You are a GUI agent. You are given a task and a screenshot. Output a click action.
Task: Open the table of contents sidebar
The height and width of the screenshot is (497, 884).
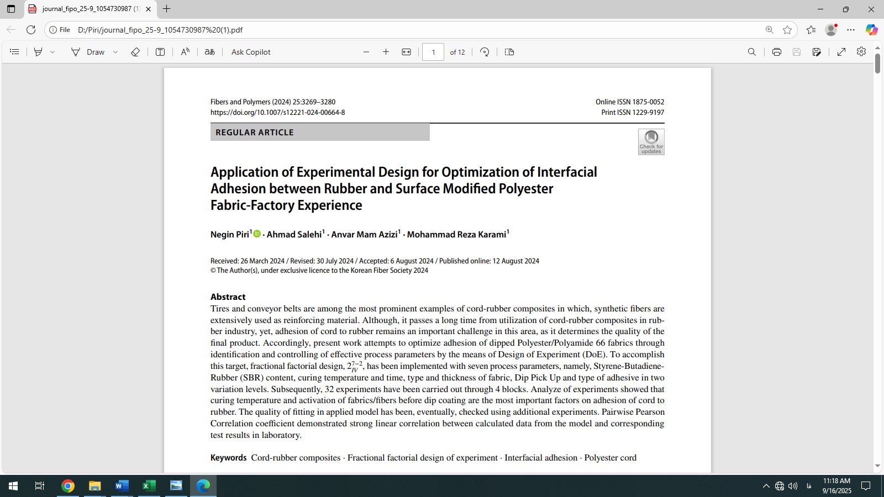pyautogui.click(x=15, y=52)
